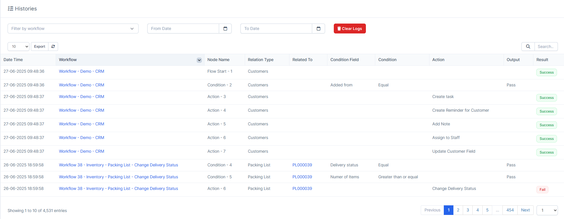Open the page length dropdown showing 10
The width and height of the screenshot is (564, 219).
coord(18,47)
